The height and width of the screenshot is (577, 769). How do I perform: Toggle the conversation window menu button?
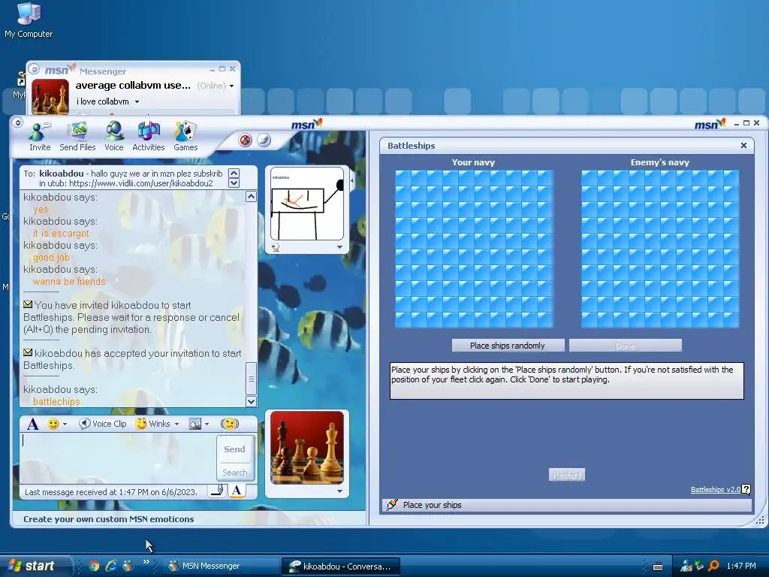[x=18, y=122]
